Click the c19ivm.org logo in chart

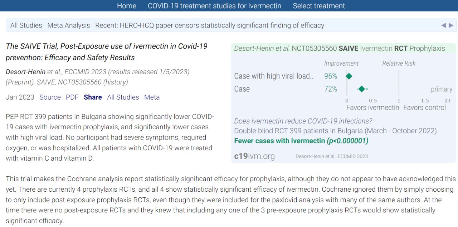(x=254, y=156)
